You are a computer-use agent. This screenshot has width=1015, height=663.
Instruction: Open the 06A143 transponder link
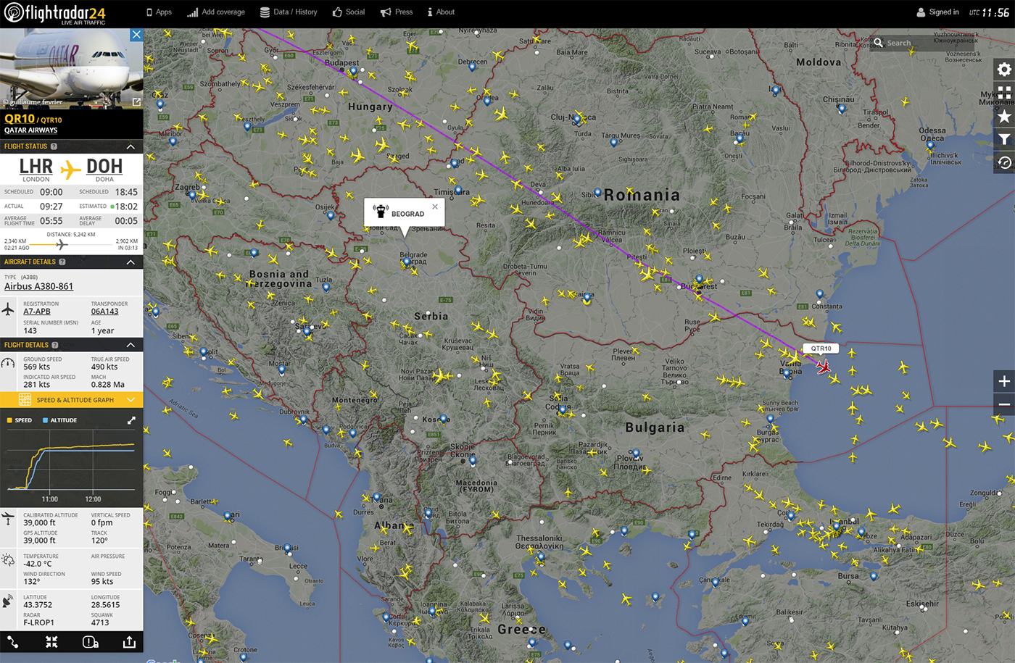click(x=104, y=312)
